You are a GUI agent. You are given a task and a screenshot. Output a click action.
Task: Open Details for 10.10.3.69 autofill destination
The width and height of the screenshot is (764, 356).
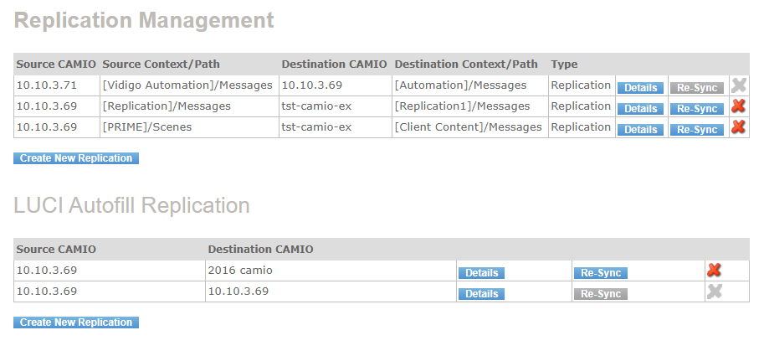[481, 294]
